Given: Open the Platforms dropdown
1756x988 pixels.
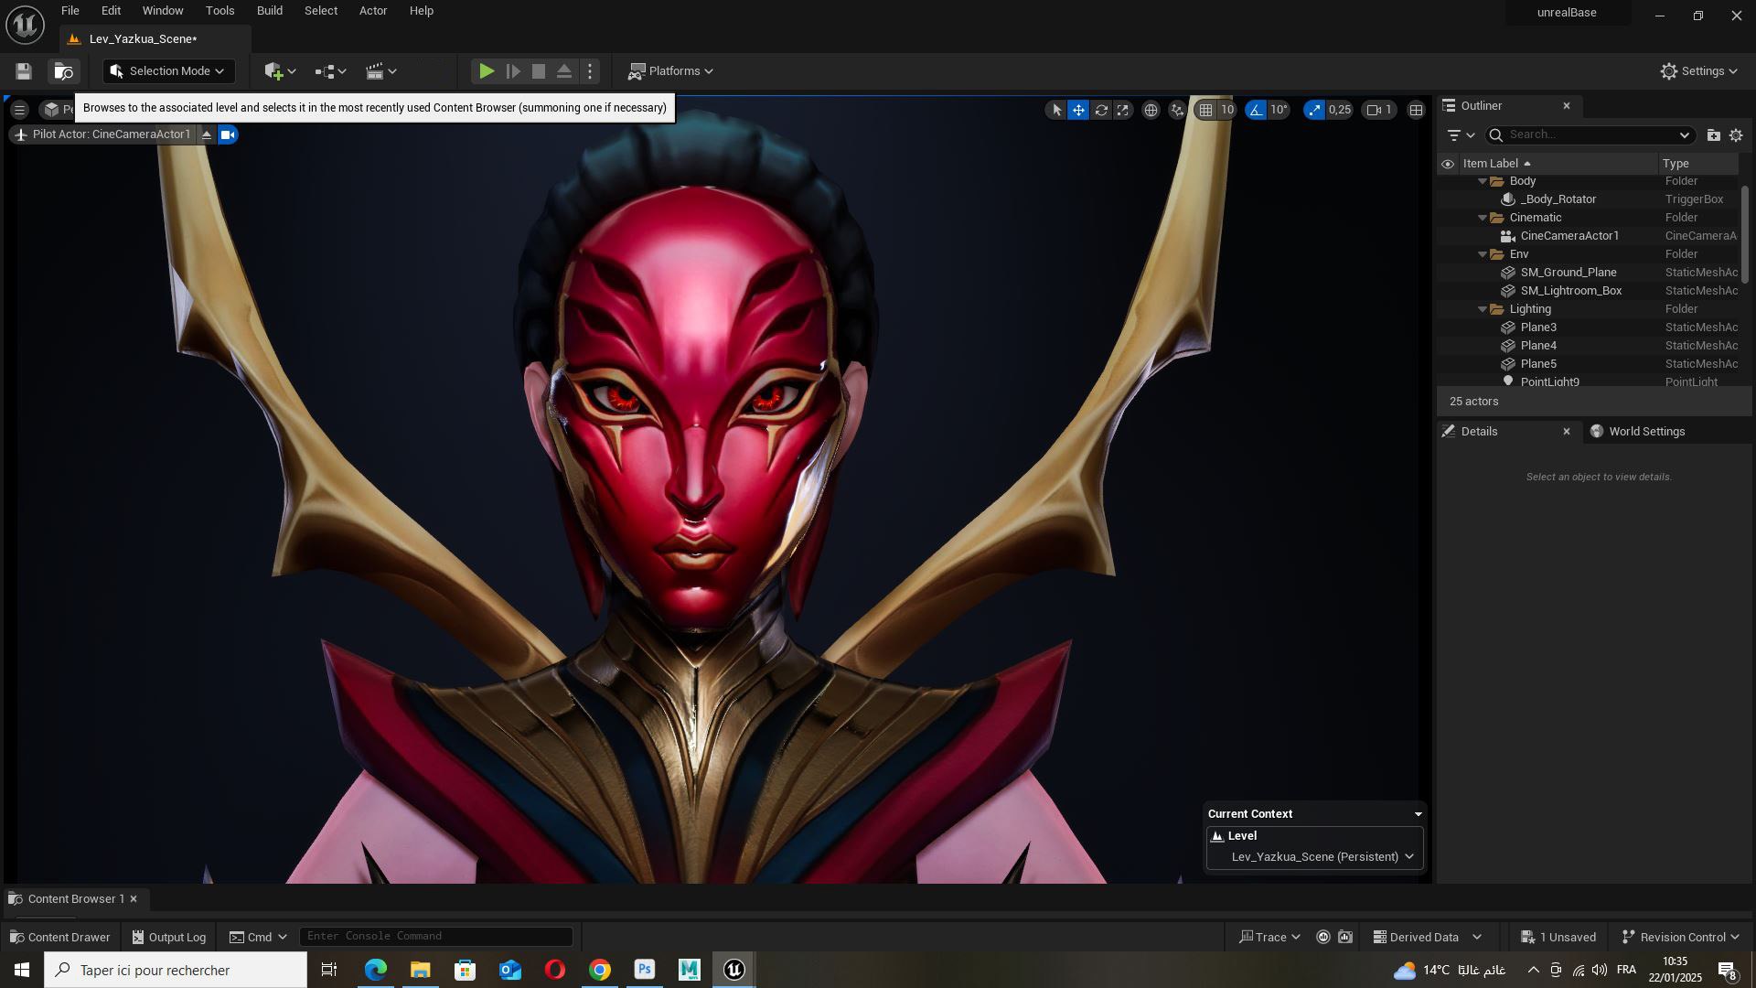Looking at the screenshot, I should 671,71.
